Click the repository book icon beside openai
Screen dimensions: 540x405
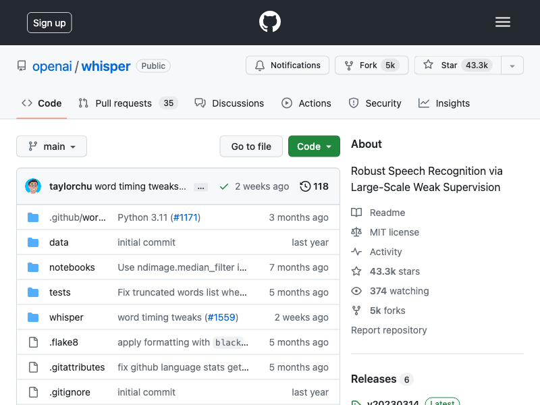[22, 65]
